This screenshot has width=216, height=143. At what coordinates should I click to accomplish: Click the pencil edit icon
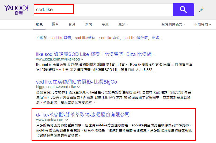(201, 9)
